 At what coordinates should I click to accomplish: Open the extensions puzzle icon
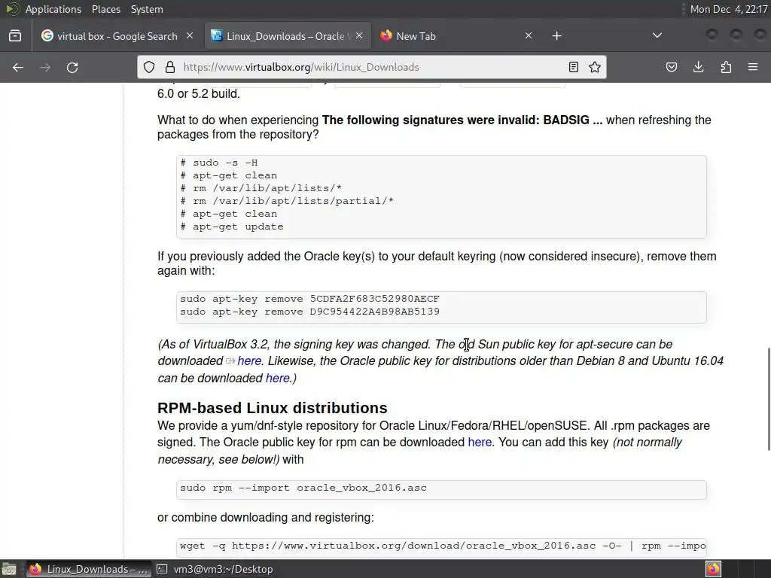726,67
